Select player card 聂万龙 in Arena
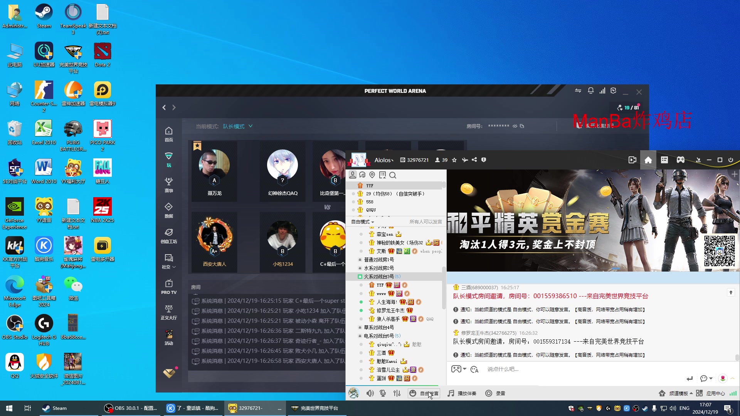Image resolution: width=740 pixels, height=416 pixels. 214,171
